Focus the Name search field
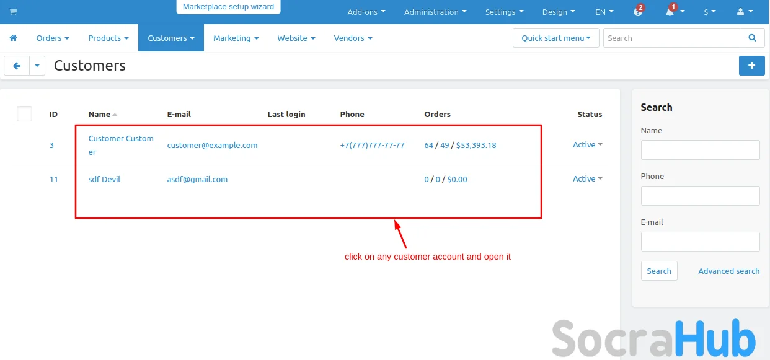 (700, 150)
